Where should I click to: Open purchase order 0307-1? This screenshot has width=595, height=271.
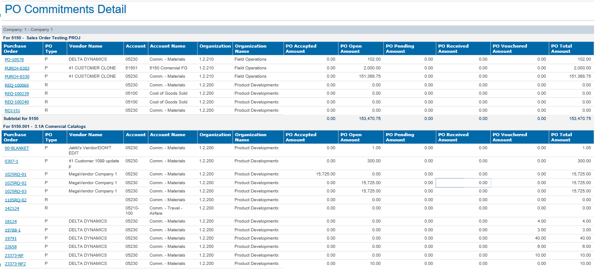click(11, 161)
